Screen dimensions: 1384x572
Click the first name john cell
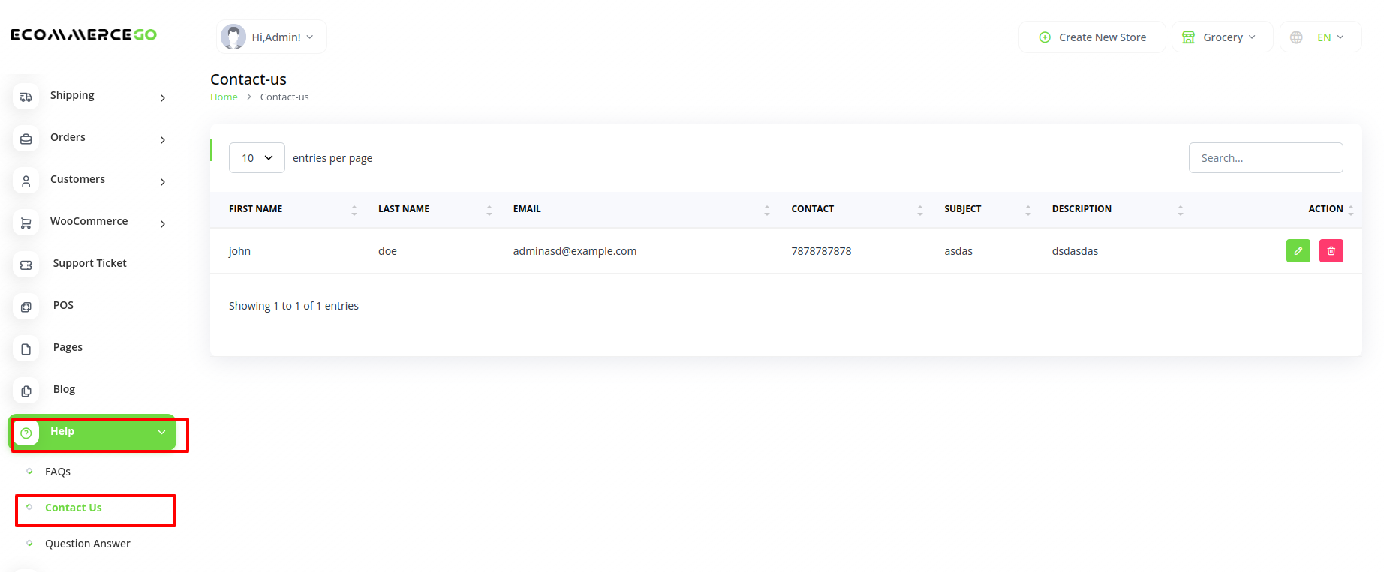[x=239, y=251]
